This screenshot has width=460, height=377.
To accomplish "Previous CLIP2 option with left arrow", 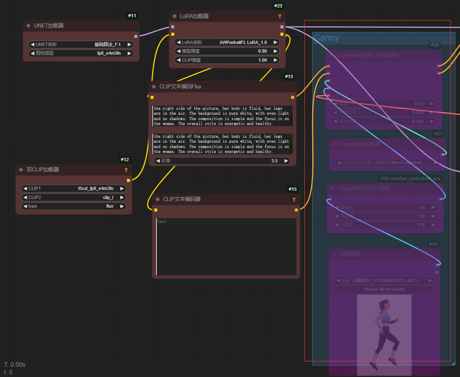I will (x=25, y=198).
